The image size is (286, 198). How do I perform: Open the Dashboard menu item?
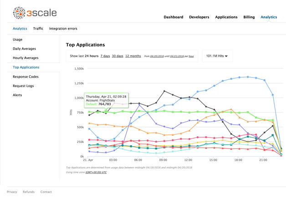(x=174, y=17)
